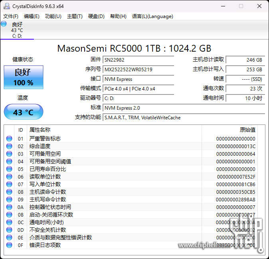Click the host total writes value 253 GB
Viewport: 269px width, 259px height.
click(x=245, y=70)
